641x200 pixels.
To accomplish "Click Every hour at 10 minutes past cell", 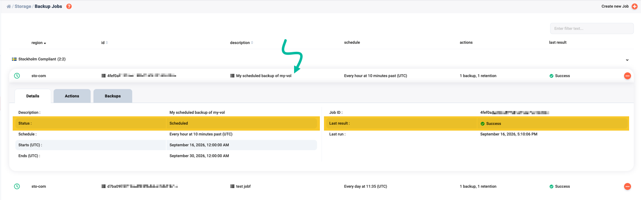I will tap(376, 76).
